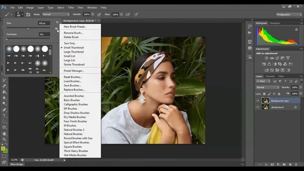Add Channel Mixer adjustment icon

(285, 64)
